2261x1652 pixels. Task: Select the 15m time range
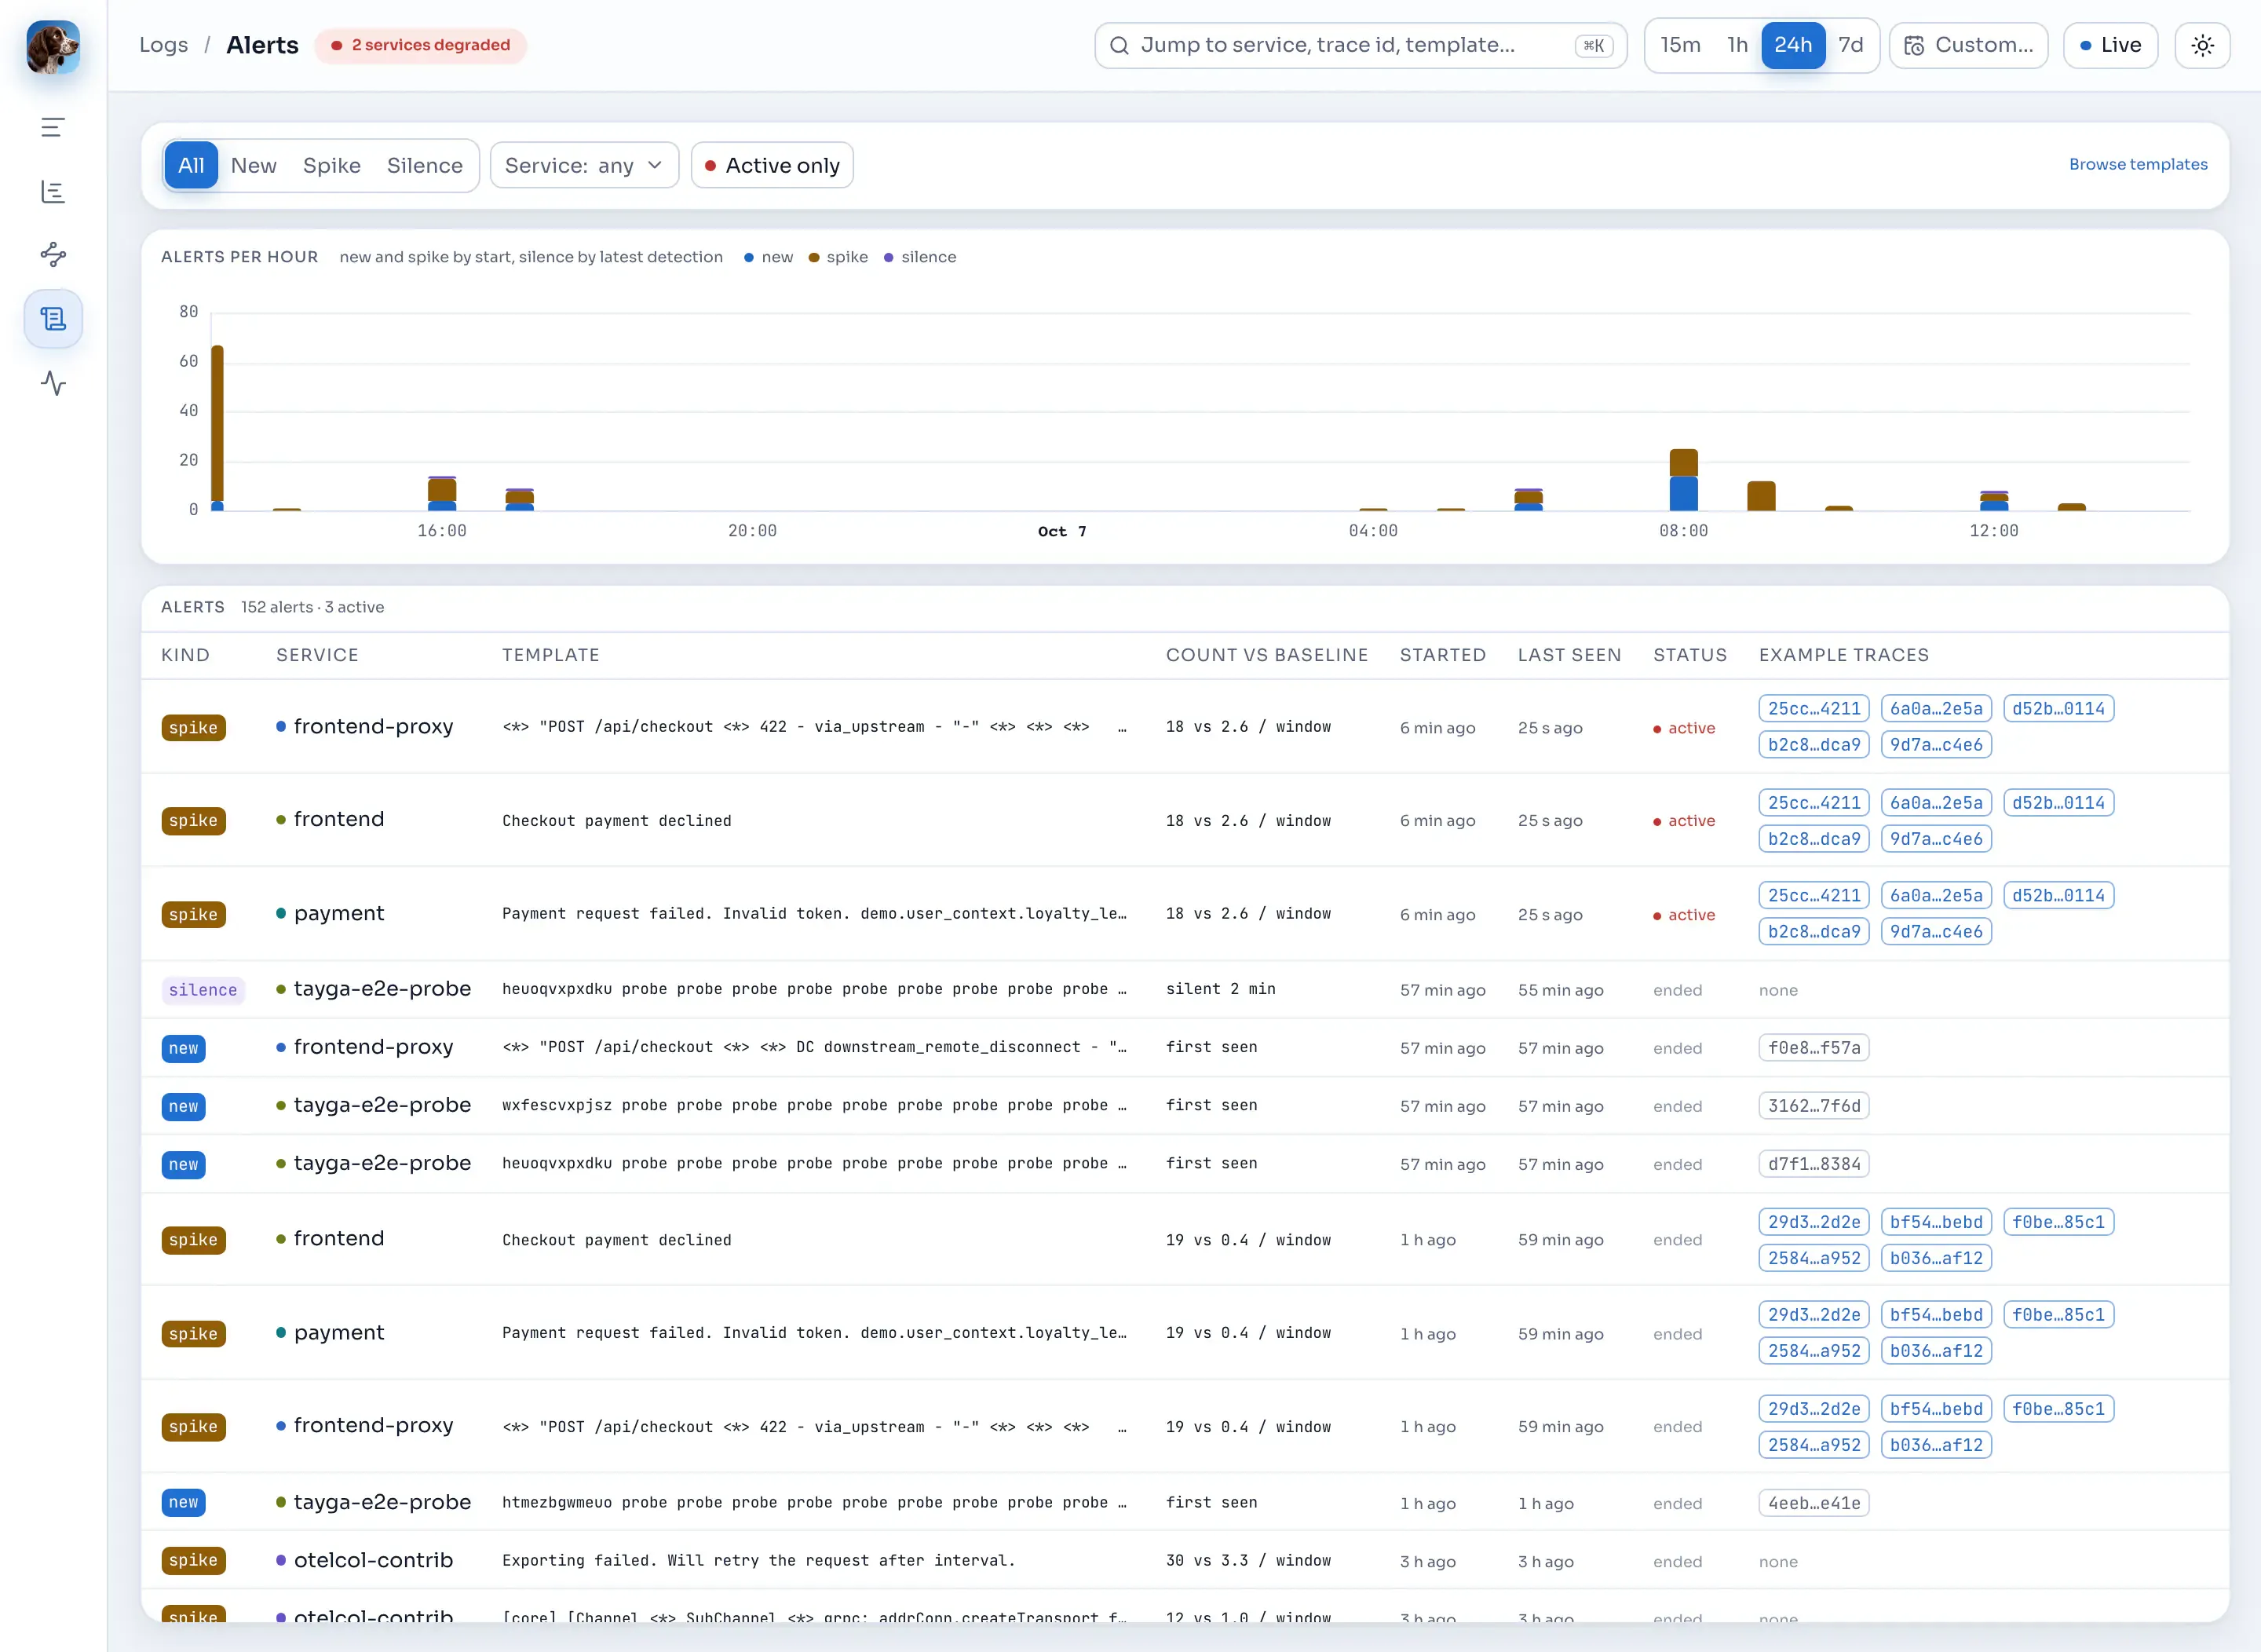click(1680, 45)
